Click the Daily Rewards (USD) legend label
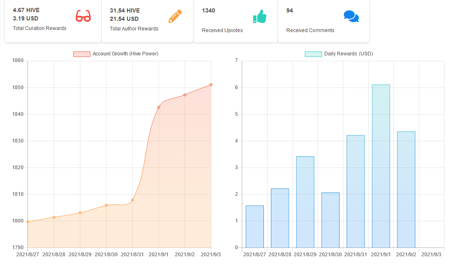This screenshot has height=270, width=452. click(348, 54)
